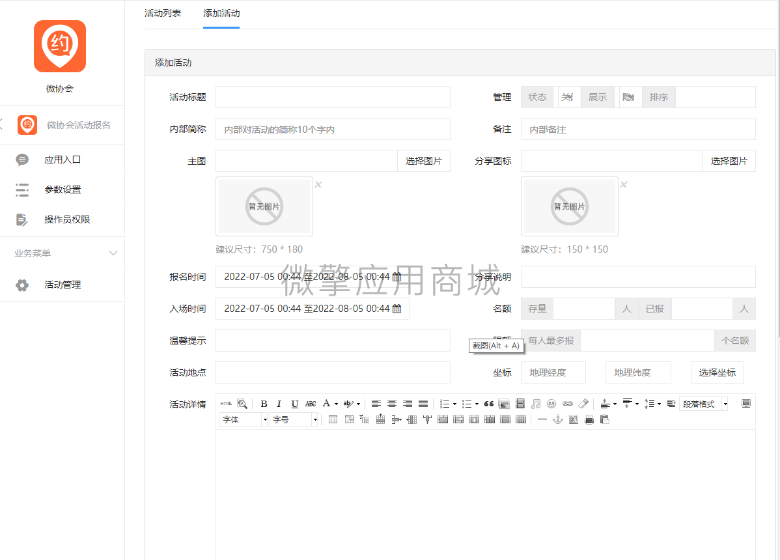Click the 主图 placeholder thumbnail
The image size is (780, 560).
[264, 206]
